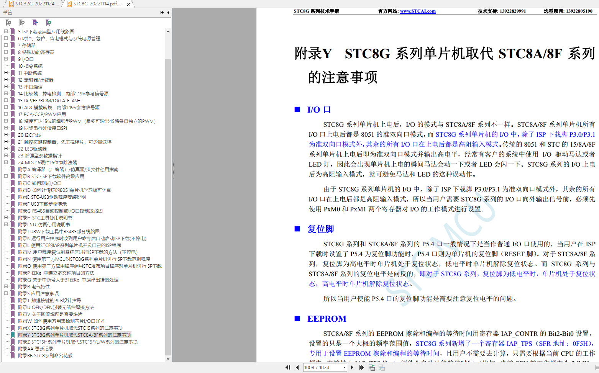Jump to the last page of the PDF
The image size is (599, 373).
[361, 367]
